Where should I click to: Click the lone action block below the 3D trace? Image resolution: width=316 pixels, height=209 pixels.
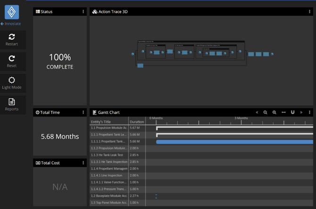pyautogui.click(x=140, y=66)
